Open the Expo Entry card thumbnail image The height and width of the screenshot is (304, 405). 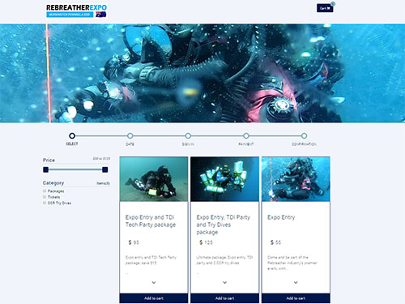pos(296,179)
